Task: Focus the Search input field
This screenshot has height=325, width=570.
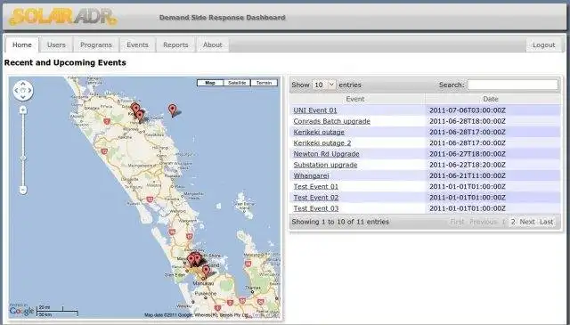Action: coord(513,85)
